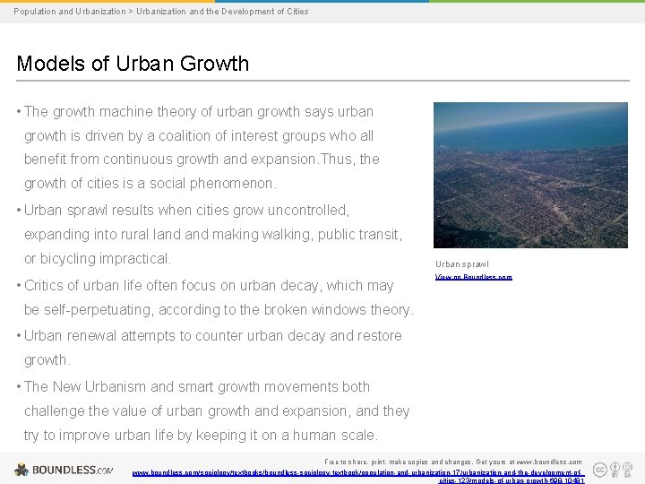This screenshot has height=484, width=645.
Task: Click 'Urbanization and the Development of Cities' breadcrumb
Action: (x=222, y=12)
